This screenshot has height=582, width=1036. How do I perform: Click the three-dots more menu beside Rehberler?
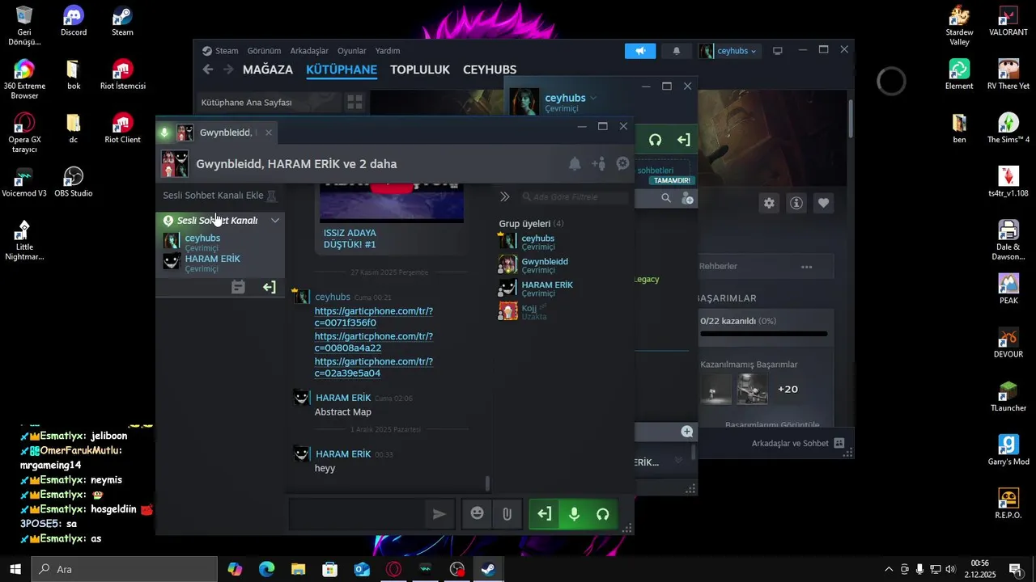[807, 267]
